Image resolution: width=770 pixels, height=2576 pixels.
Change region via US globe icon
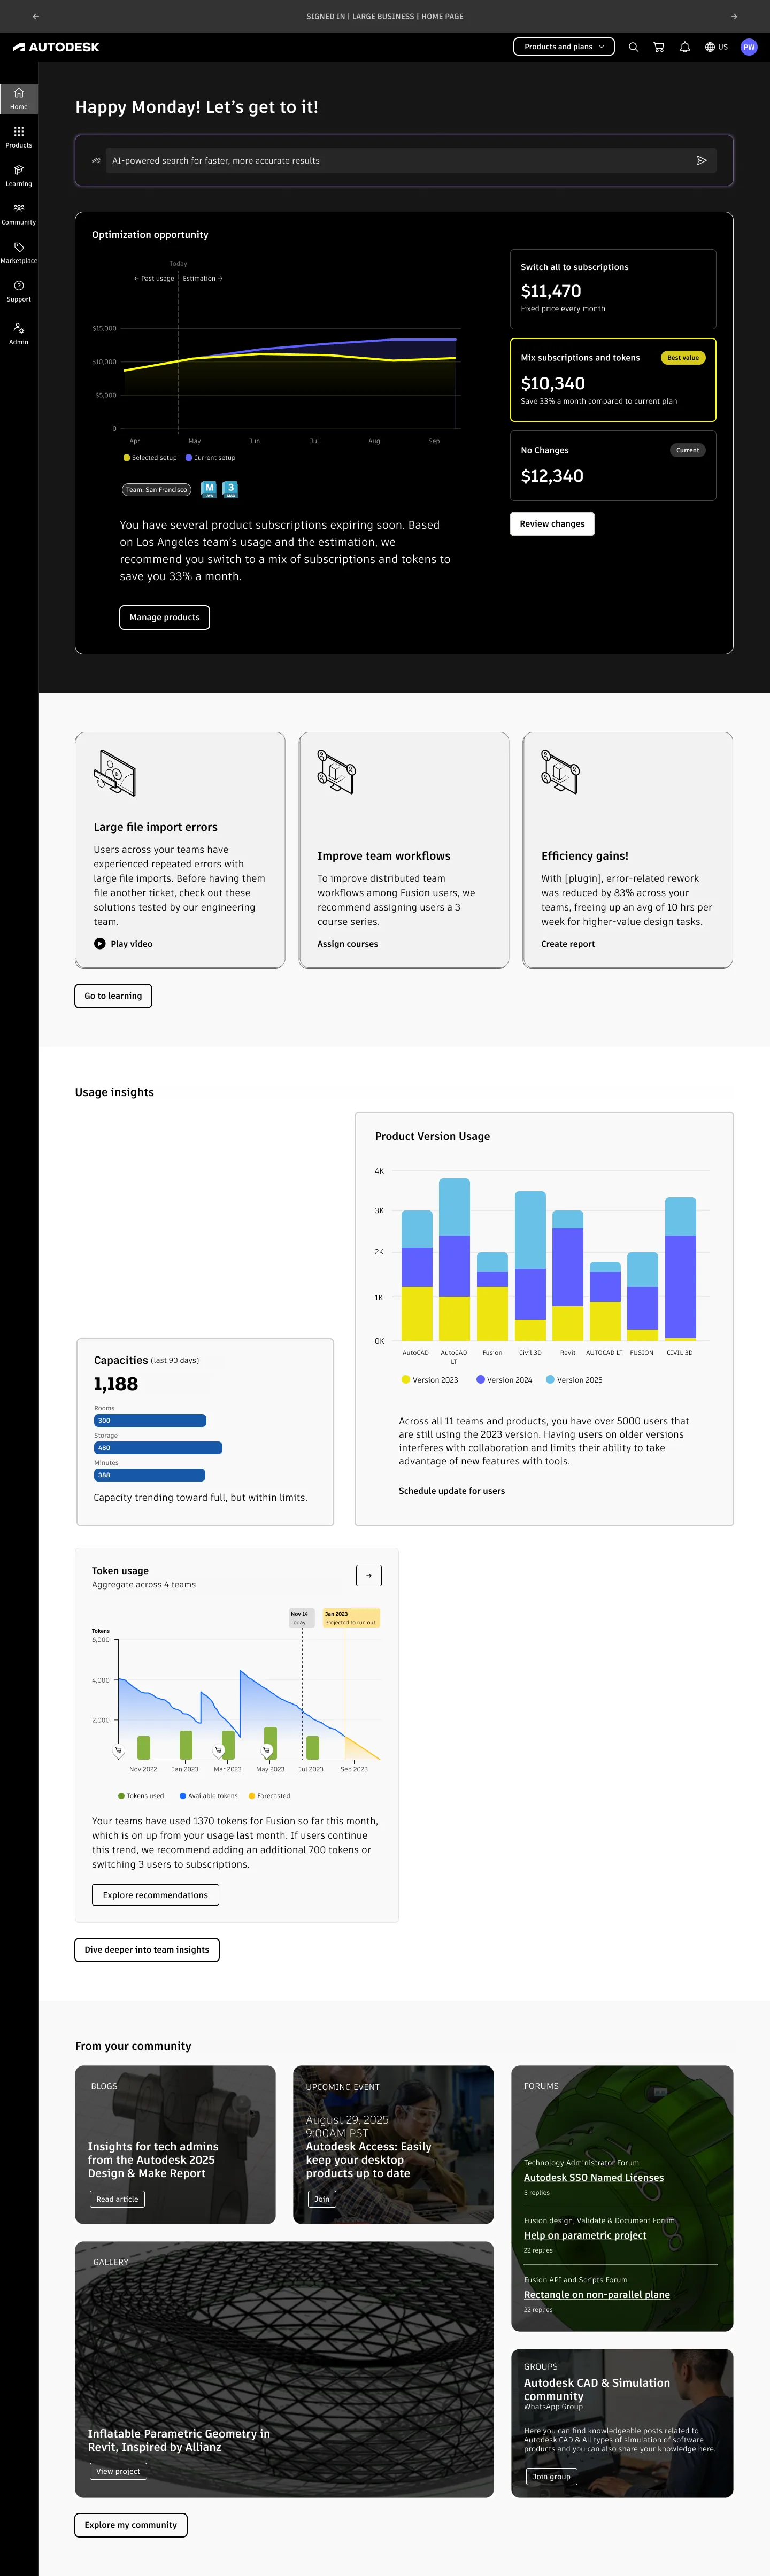point(716,47)
